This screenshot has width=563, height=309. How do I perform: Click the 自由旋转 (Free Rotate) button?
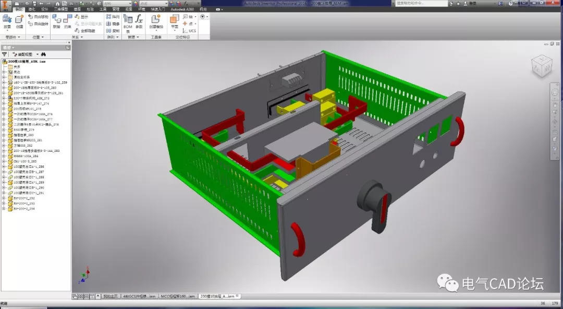coord(40,24)
